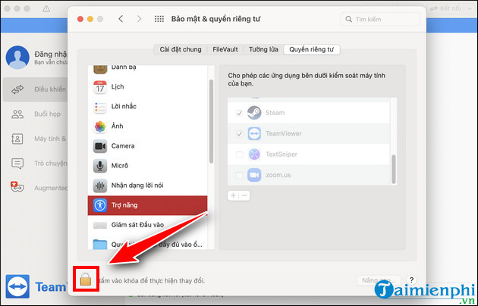Select the Nhận dạng lời nói icon
The height and width of the screenshot is (306, 478).
click(x=100, y=186)
